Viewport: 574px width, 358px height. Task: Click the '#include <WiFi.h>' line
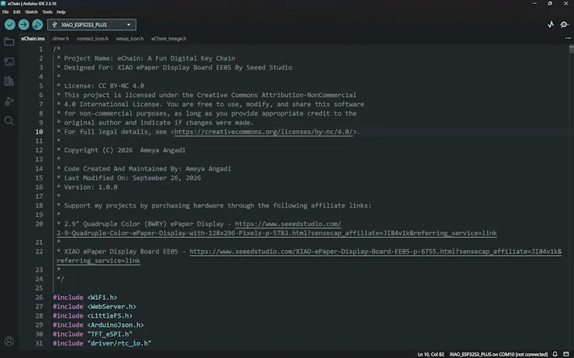coord(85,298)
